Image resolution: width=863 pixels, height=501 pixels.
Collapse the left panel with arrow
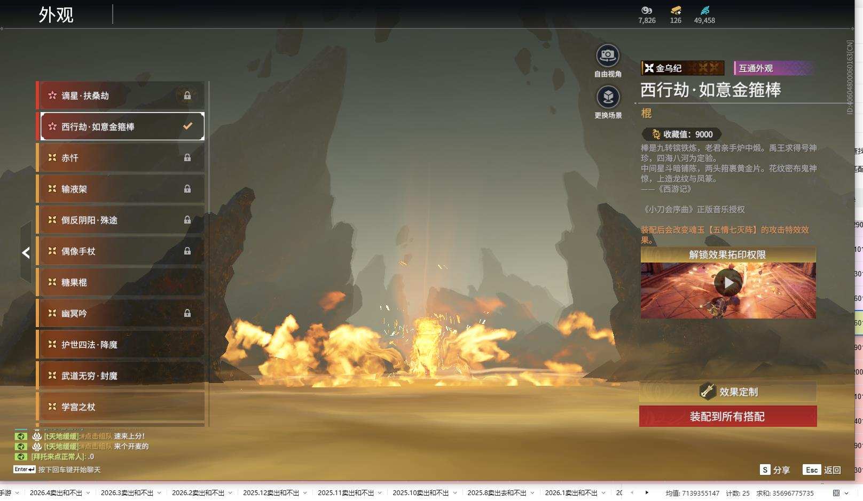click(26, 253)
